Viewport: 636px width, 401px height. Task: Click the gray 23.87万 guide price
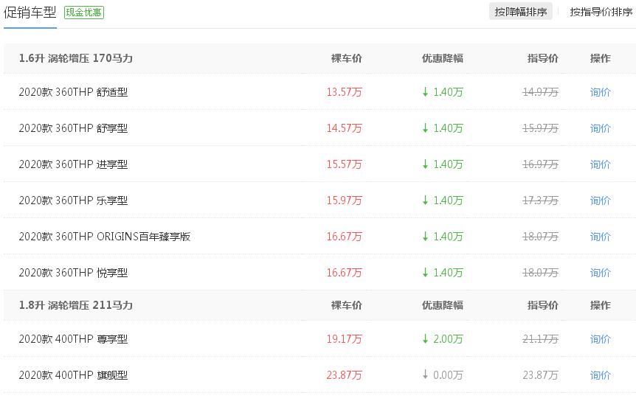pyautogui.click(x=540, y=375)
